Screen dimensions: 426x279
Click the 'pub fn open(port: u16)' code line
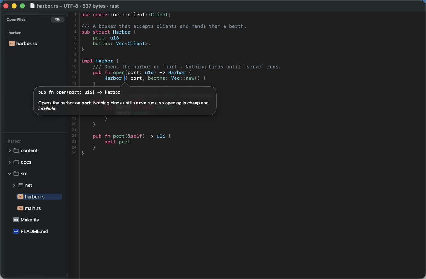(142, 72)
